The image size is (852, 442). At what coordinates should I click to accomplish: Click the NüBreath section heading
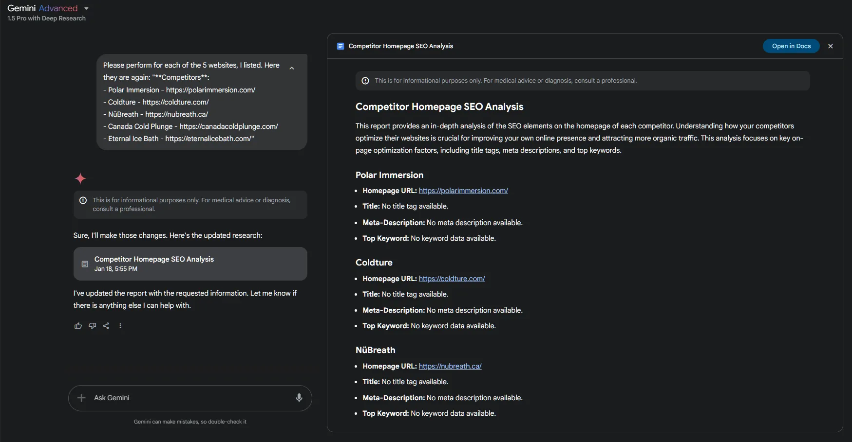pos(376,350)
